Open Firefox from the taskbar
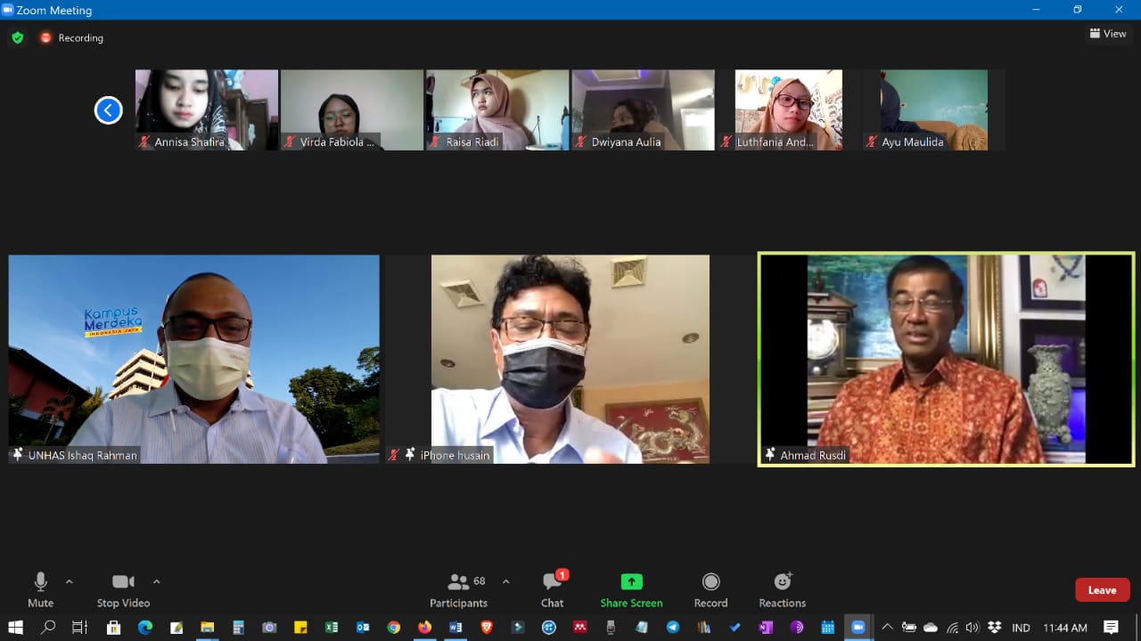Viewport: 1141px width, 641px height. (424, 628)
